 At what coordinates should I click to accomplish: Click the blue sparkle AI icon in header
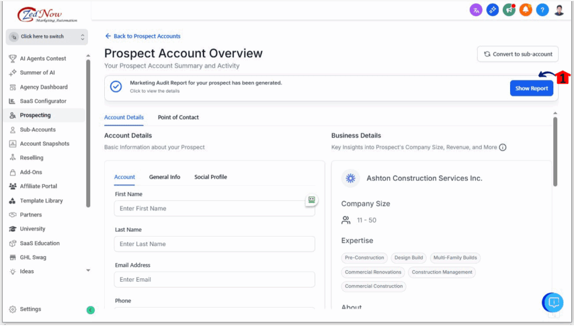(x=492, y=10)
